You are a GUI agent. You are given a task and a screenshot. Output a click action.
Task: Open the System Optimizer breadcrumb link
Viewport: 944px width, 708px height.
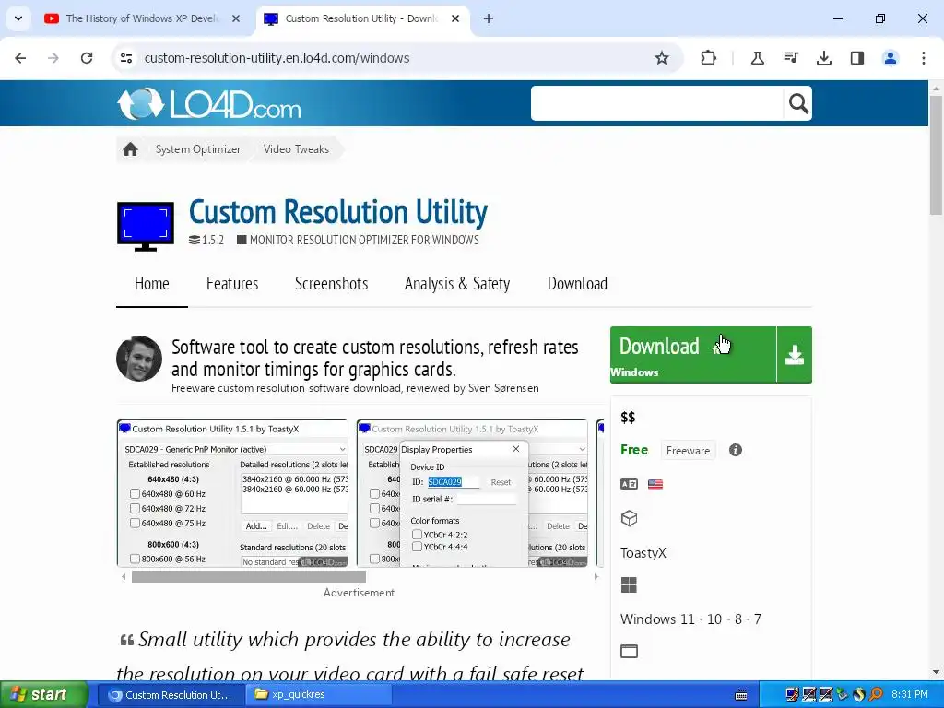pyautogui.click(x=198, y=149)
